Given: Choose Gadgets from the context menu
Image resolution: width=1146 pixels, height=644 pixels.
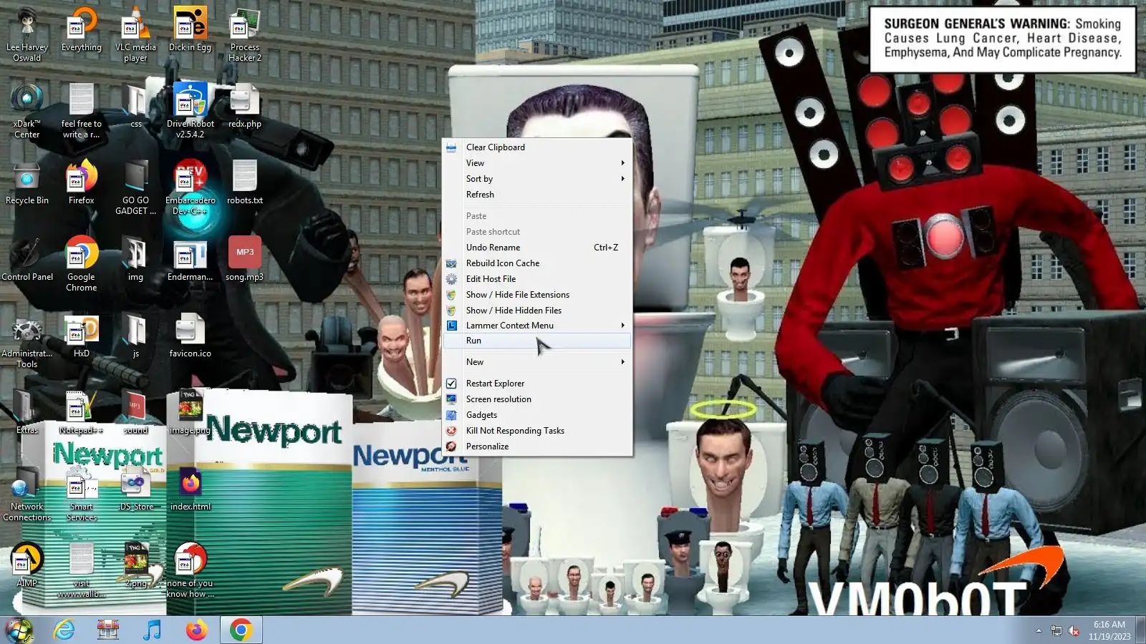Looking at the screenshot, I should (537, 415).
